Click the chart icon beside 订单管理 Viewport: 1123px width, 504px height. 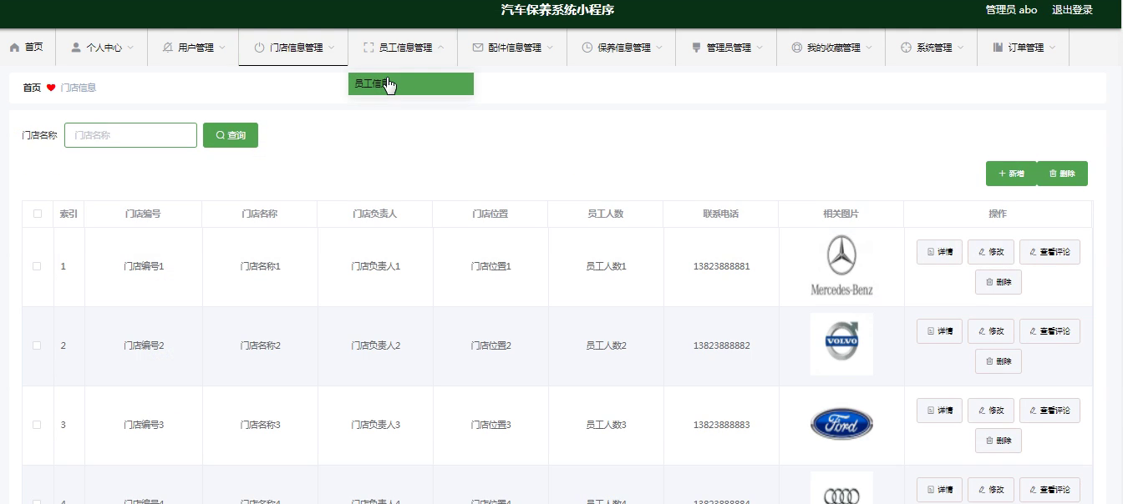pyautogui.click(x=998, y=48)
